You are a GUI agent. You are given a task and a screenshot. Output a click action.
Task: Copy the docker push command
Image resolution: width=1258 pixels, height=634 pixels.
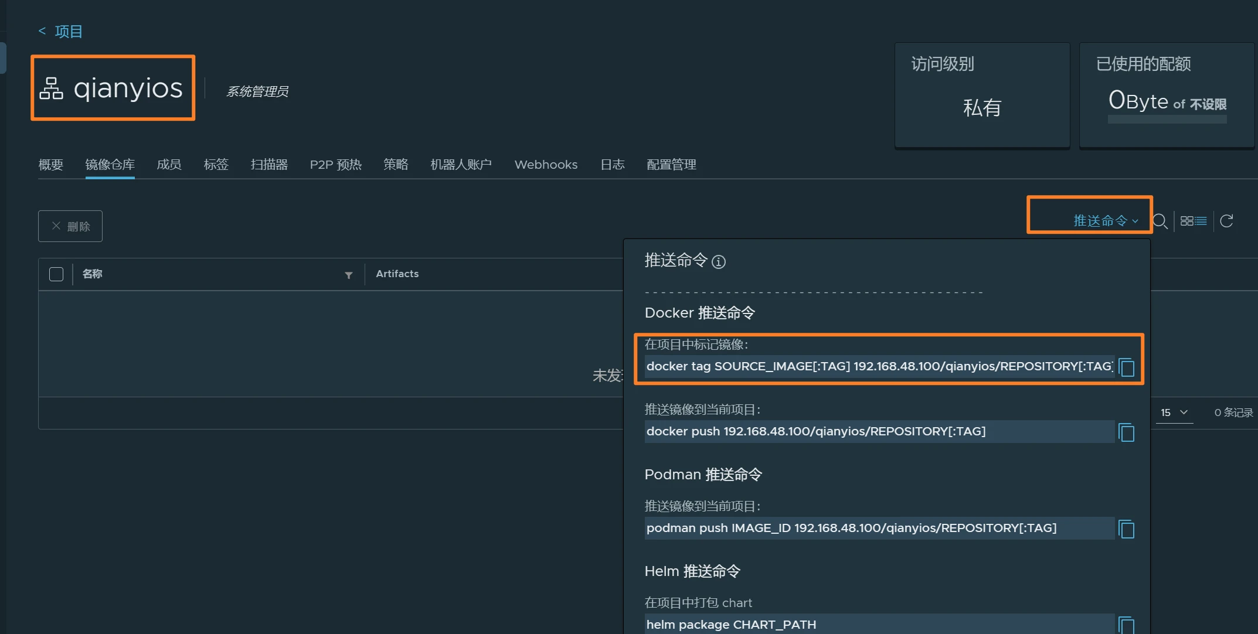[x=1126, y=432]
